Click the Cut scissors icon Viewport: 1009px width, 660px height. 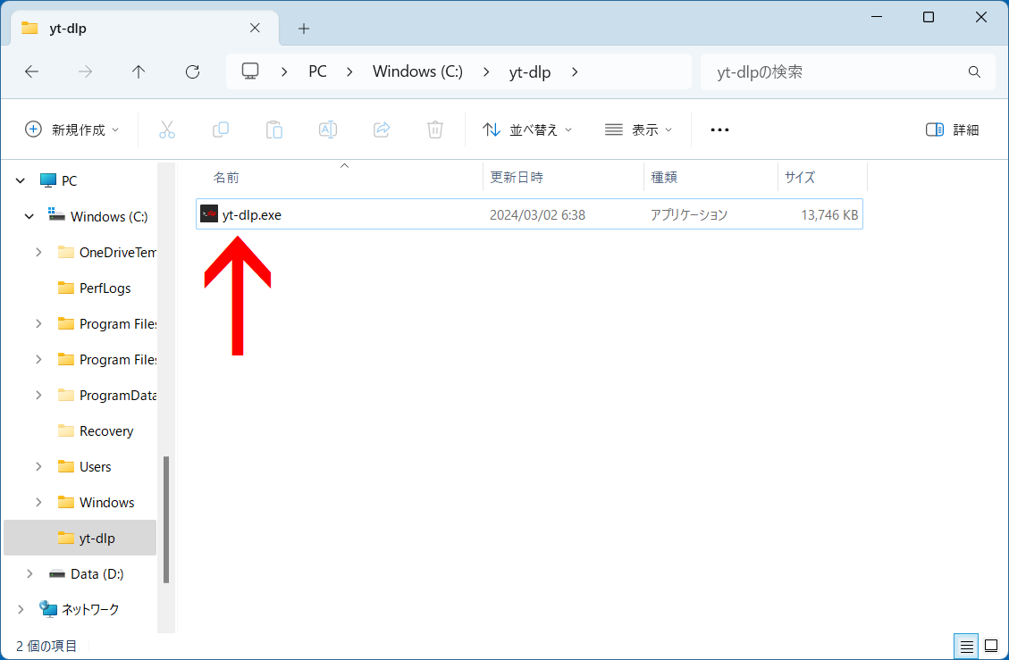pyautogui.click(x=166, y=129)
